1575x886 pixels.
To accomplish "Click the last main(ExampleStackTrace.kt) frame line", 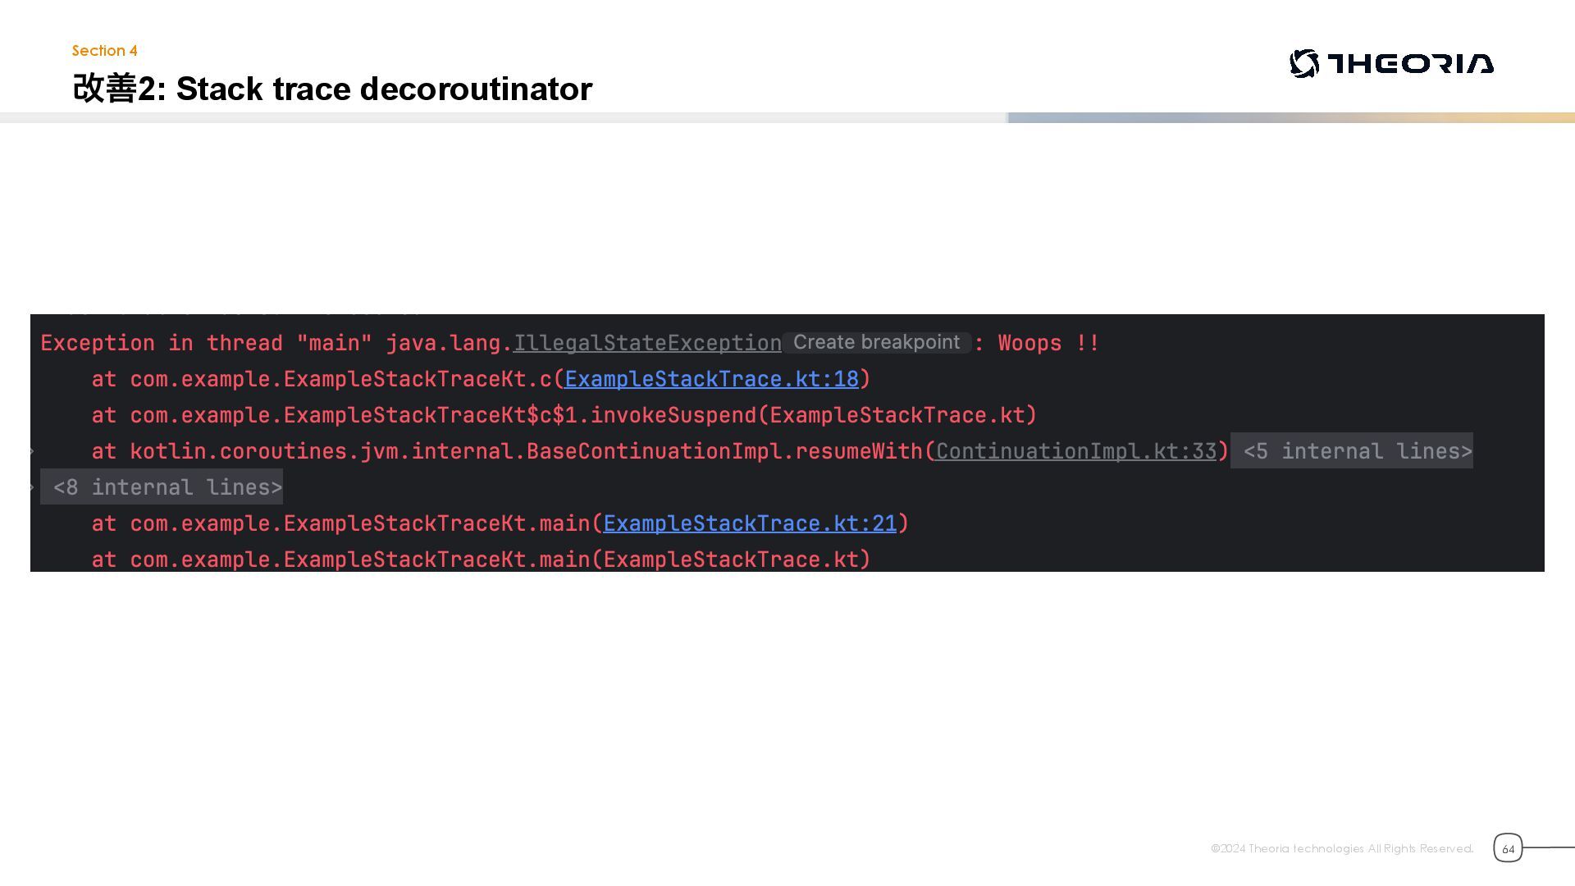I will (480, 559).
